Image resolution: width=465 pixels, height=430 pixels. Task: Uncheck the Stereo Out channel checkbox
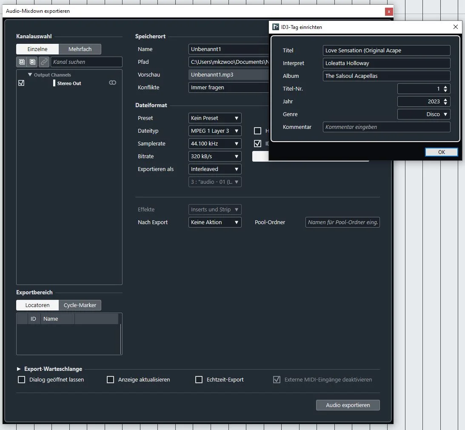point(21,83)
